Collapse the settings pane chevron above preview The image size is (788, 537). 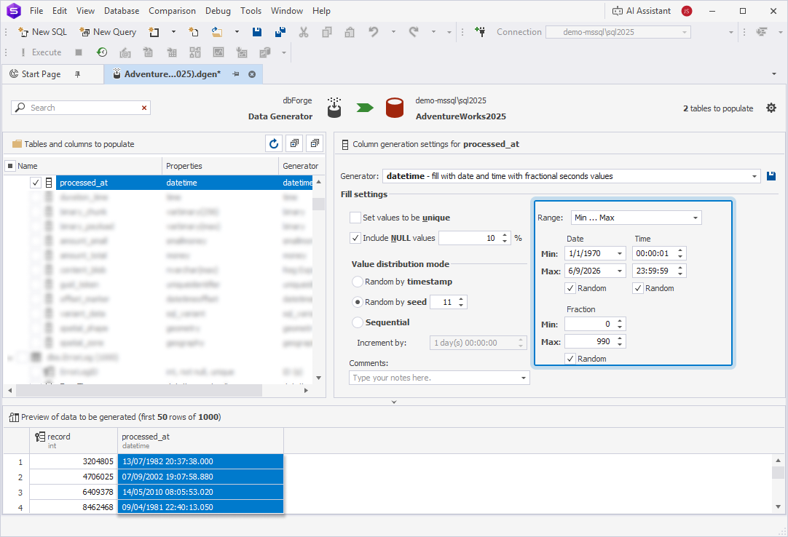coord(394,402)
